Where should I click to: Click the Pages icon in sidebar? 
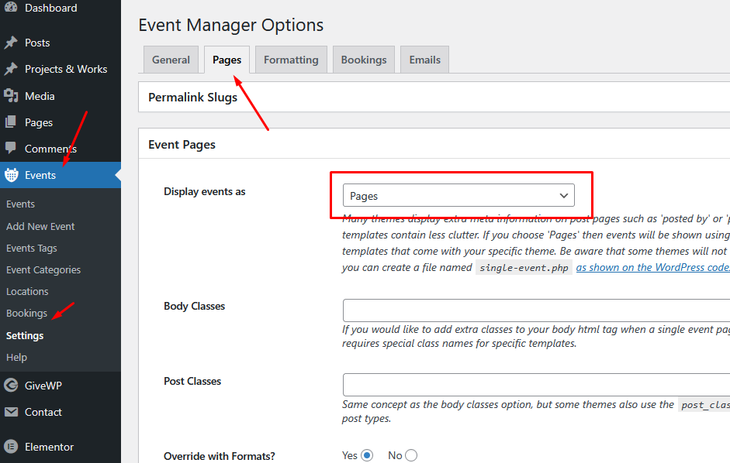pos(11,122)
